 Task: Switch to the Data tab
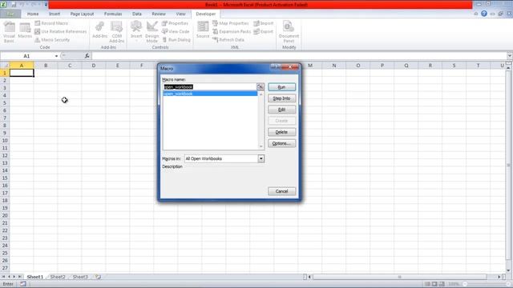(137, 14)
